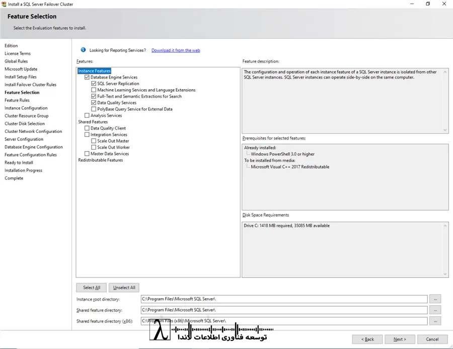Click the Shared feature directory (x86) field

click(284, 321)
